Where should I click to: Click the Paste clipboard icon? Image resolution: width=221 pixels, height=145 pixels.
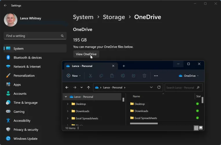point(112,76)
